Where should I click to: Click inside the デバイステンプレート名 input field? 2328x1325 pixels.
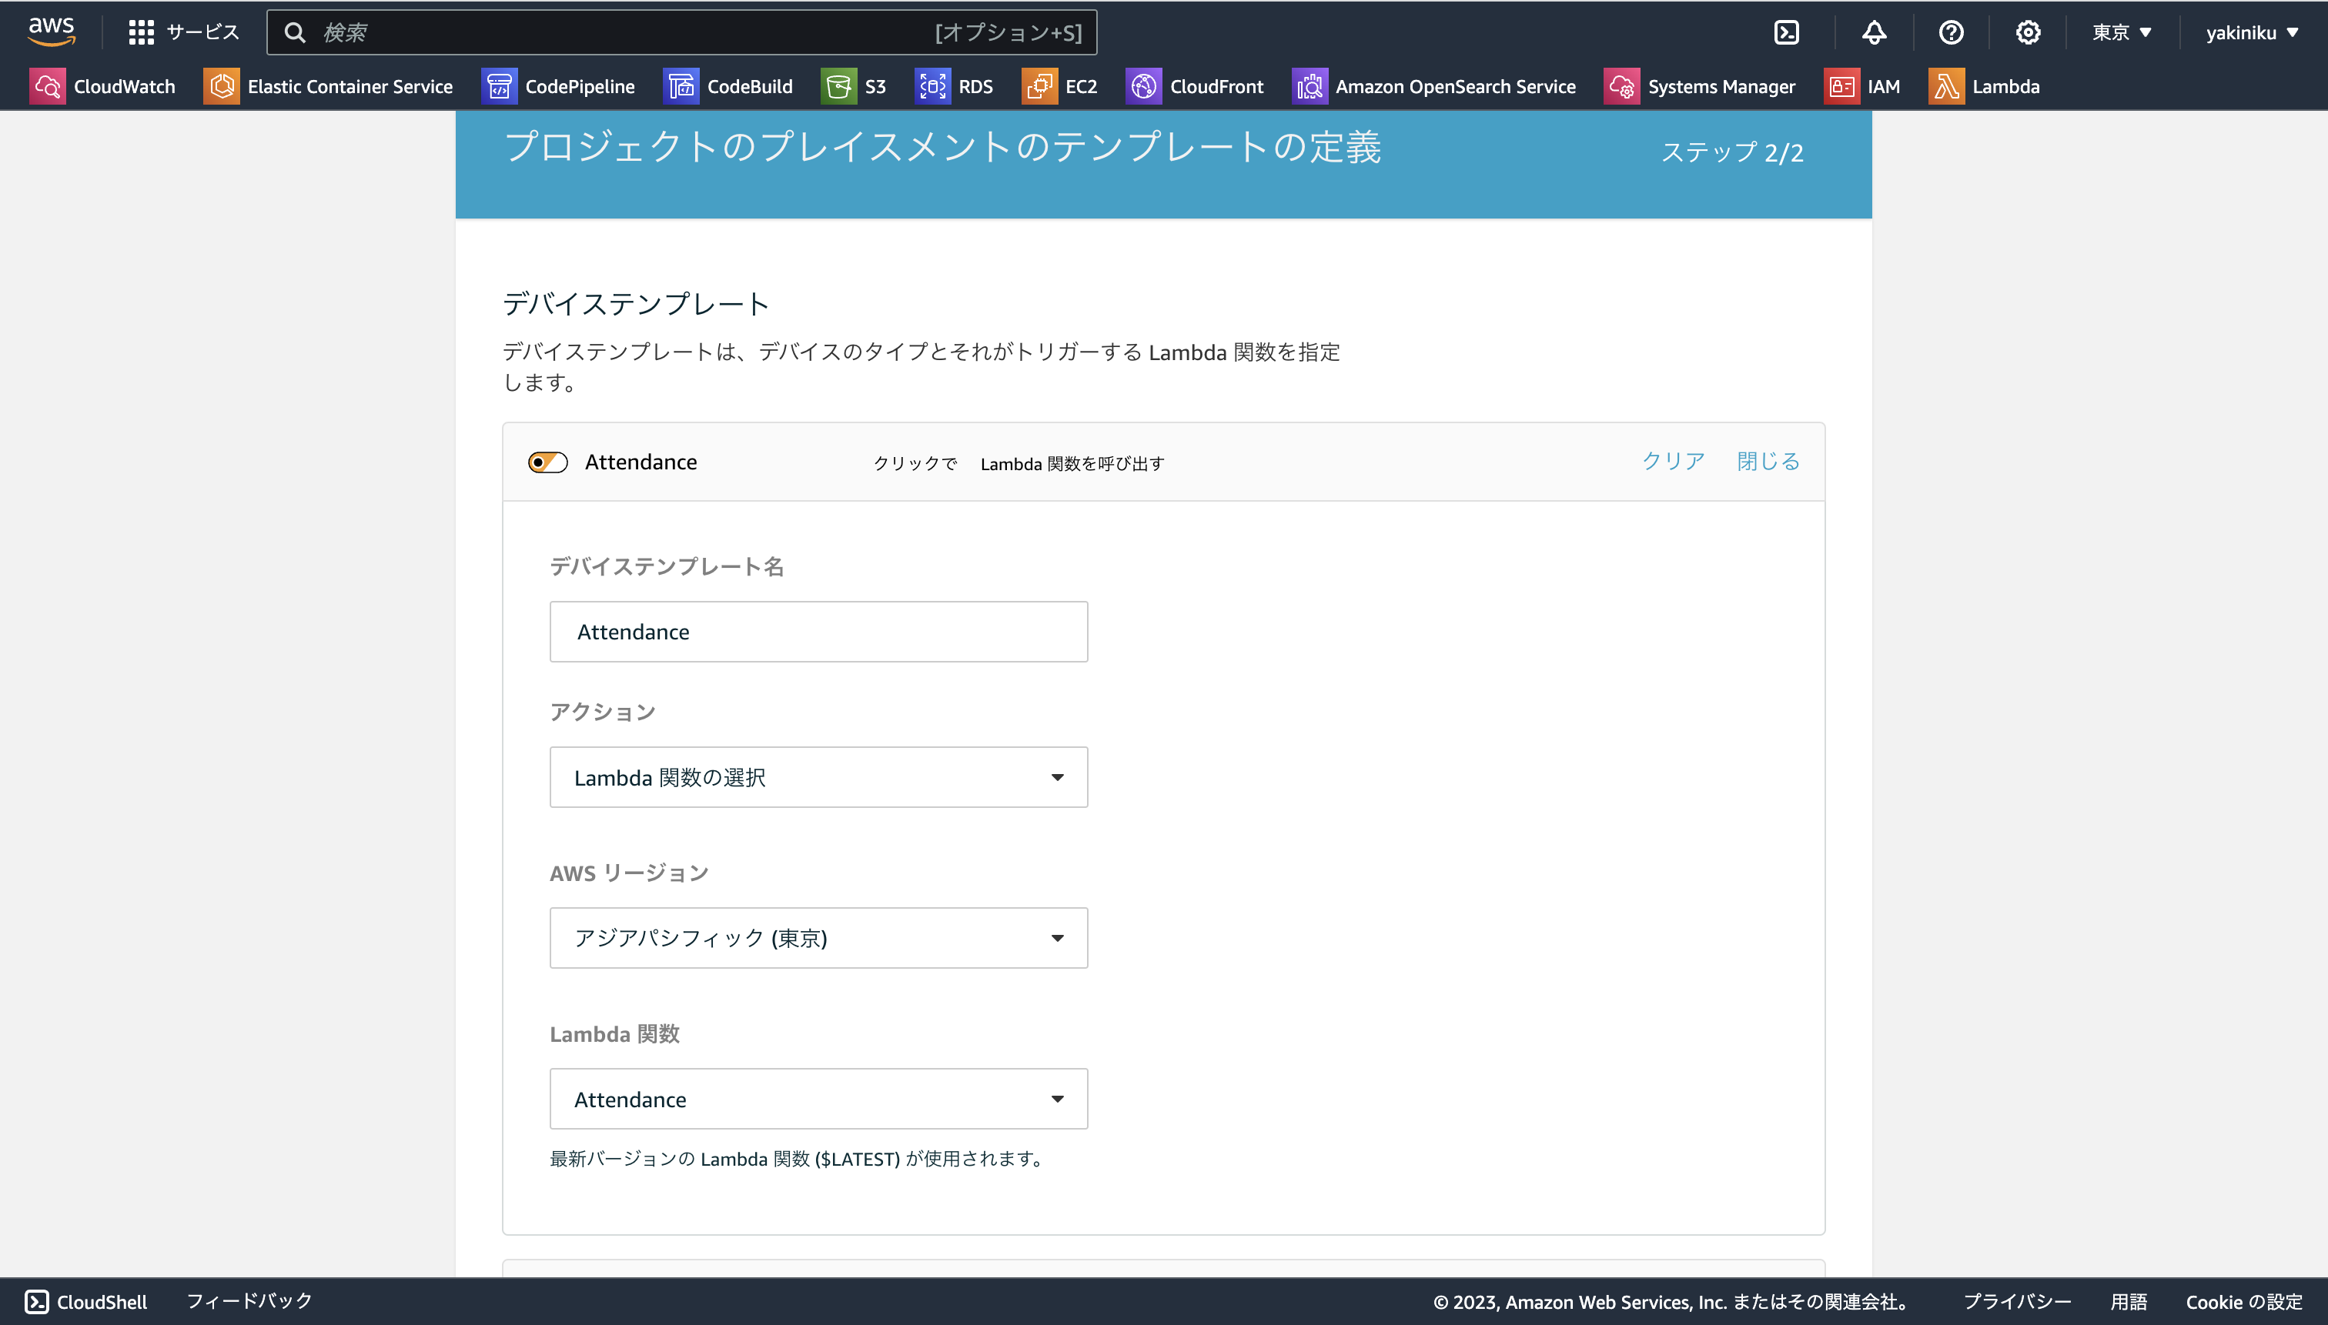[x=818, y=631]
